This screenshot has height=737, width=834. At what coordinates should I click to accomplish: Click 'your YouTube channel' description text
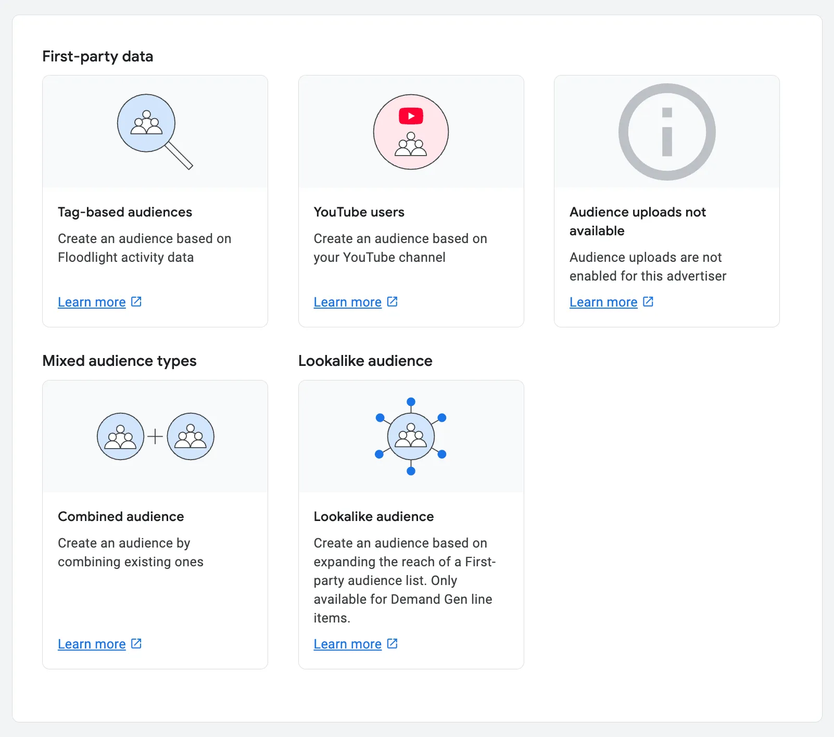click(x=380, y=257)
